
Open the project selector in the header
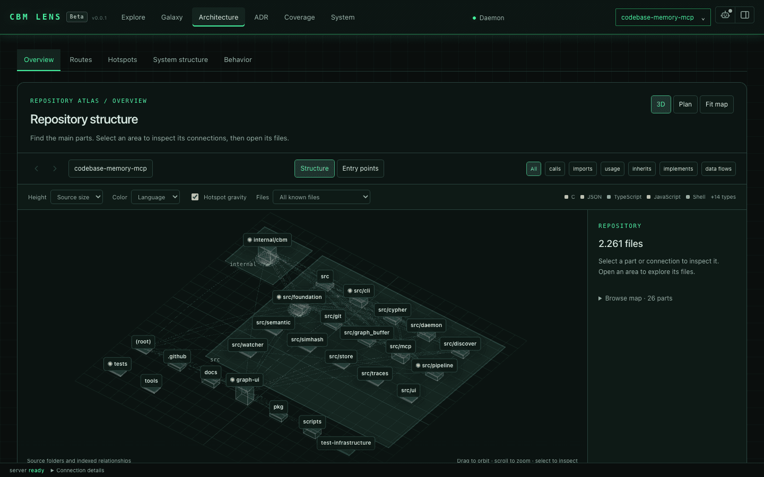click(x=663, y=17)
